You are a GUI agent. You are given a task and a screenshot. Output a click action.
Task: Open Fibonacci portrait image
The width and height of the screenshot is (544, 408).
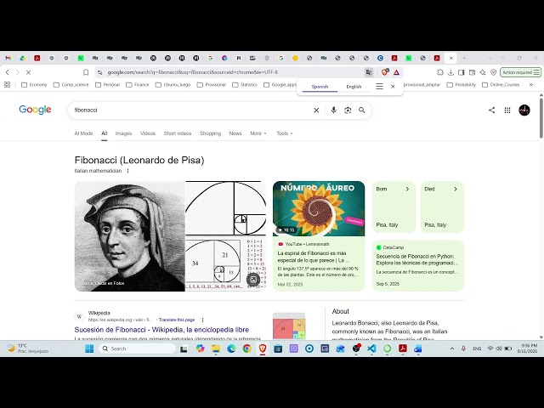point(130,236)
